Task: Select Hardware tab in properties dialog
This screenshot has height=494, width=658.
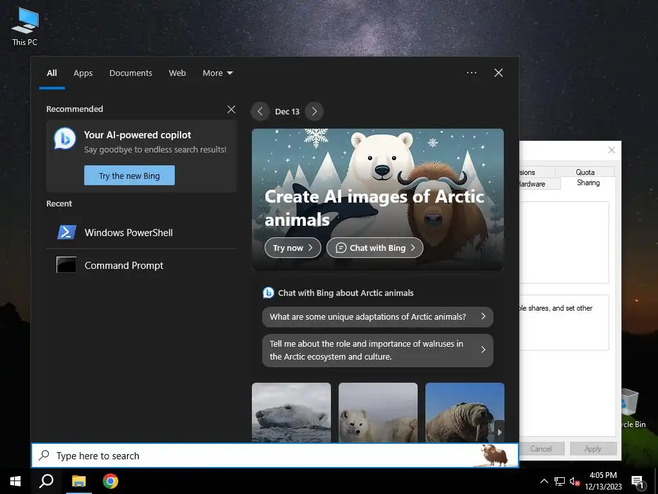Action: pos(539,183)
